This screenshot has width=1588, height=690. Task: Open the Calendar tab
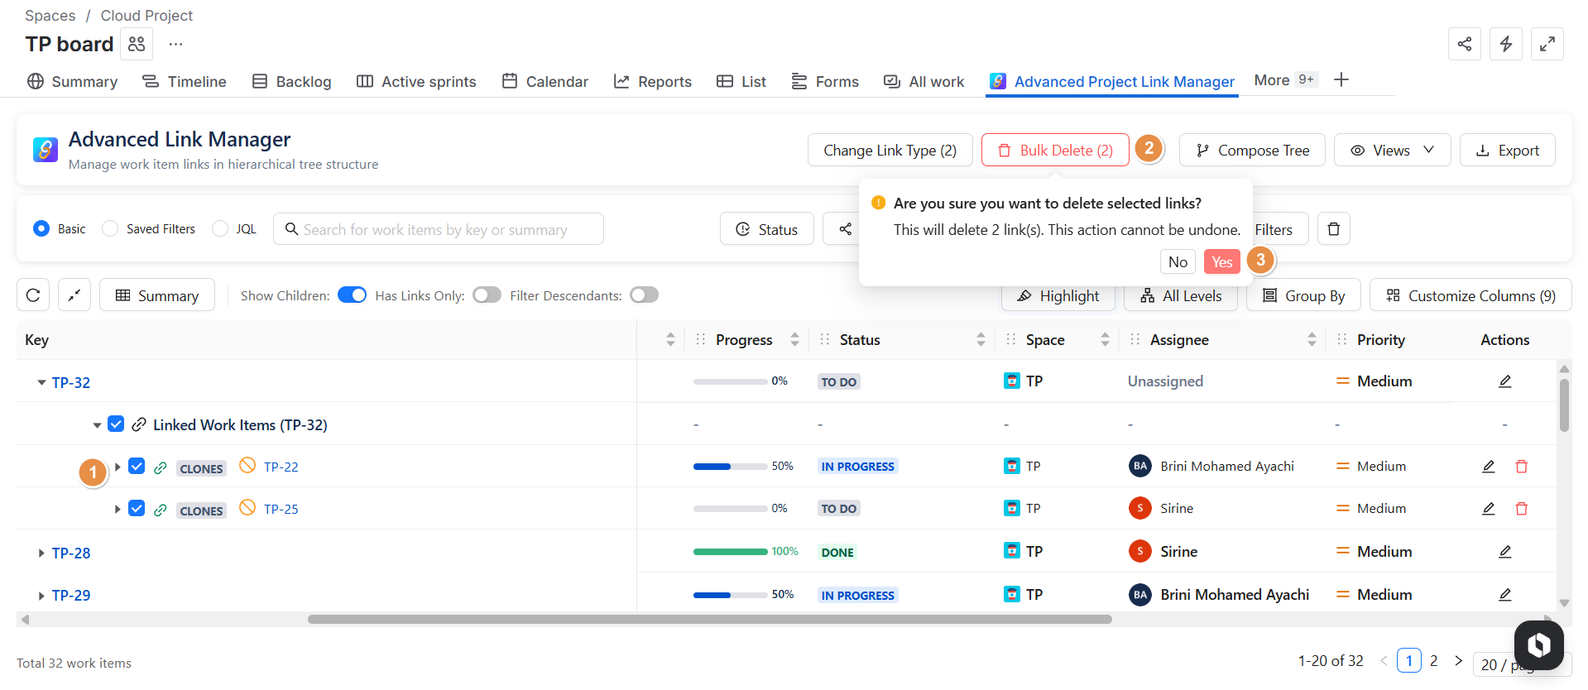tap(545, 81)
